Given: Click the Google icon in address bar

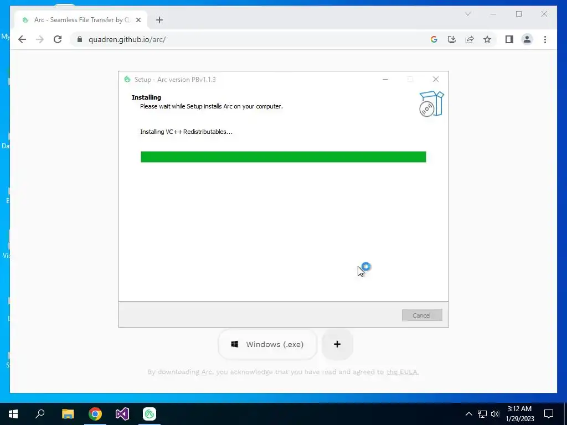Looking at the screenshot, I should click(434, 39).
